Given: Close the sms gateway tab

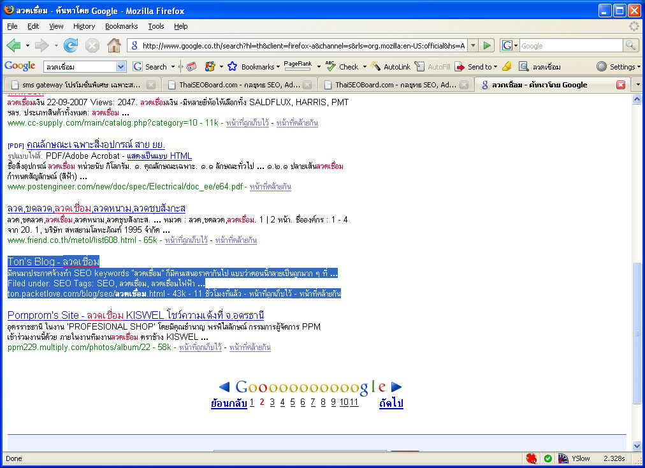Looking at the screenshot, I should pyautogui.click(x=152, y=85).
